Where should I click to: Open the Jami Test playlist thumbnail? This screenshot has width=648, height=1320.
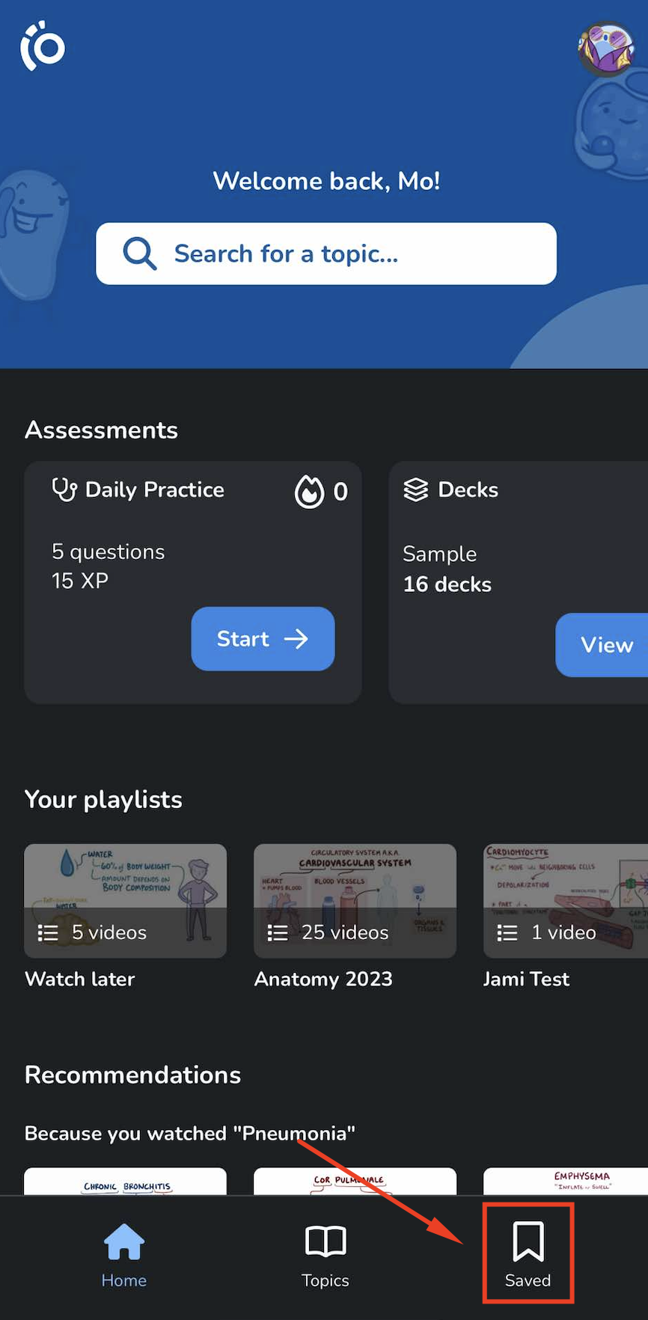(566, 901)
